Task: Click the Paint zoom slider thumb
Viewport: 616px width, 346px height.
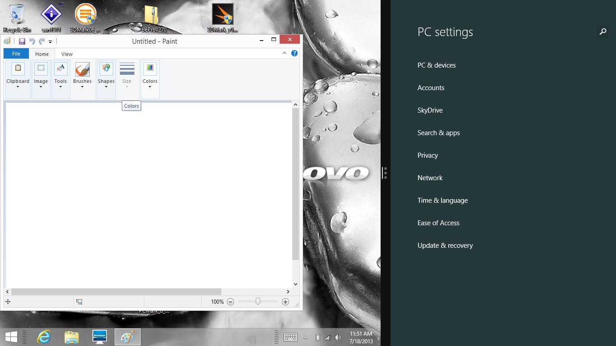Action: (x=258, y=301)
